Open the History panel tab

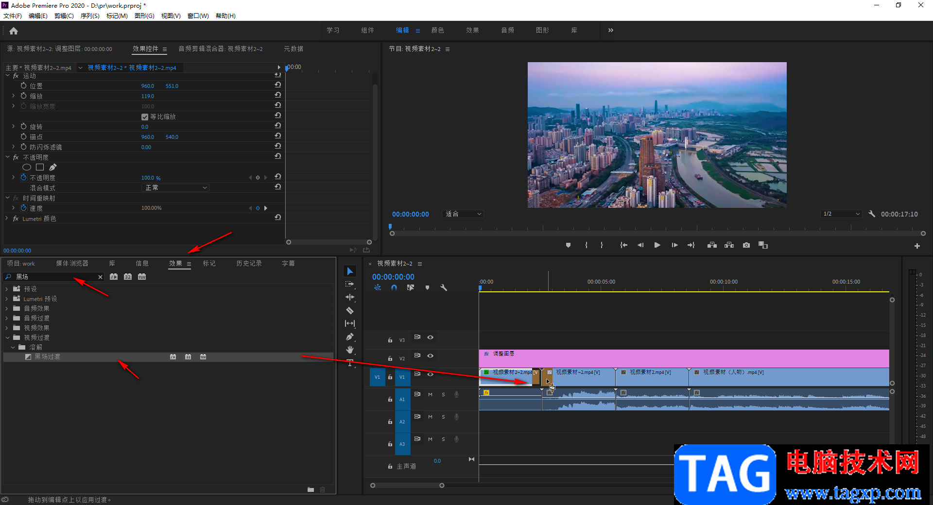tap(249, 263)
